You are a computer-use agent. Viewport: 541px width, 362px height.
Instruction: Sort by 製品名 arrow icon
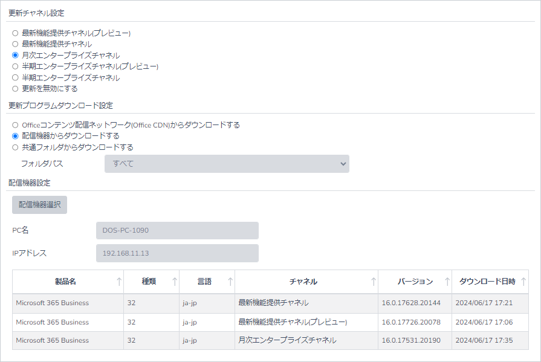coord(119,282)
